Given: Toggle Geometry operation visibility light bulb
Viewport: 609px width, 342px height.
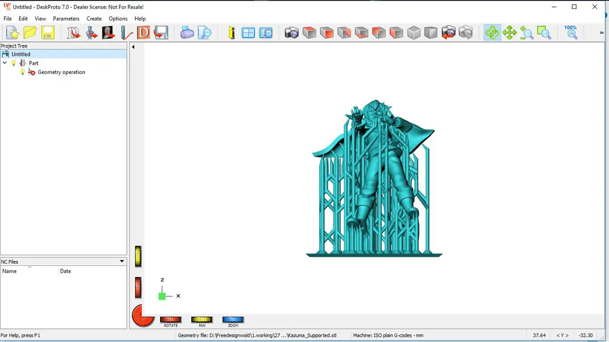Looking at the screenshot, I should coord(23,72).
